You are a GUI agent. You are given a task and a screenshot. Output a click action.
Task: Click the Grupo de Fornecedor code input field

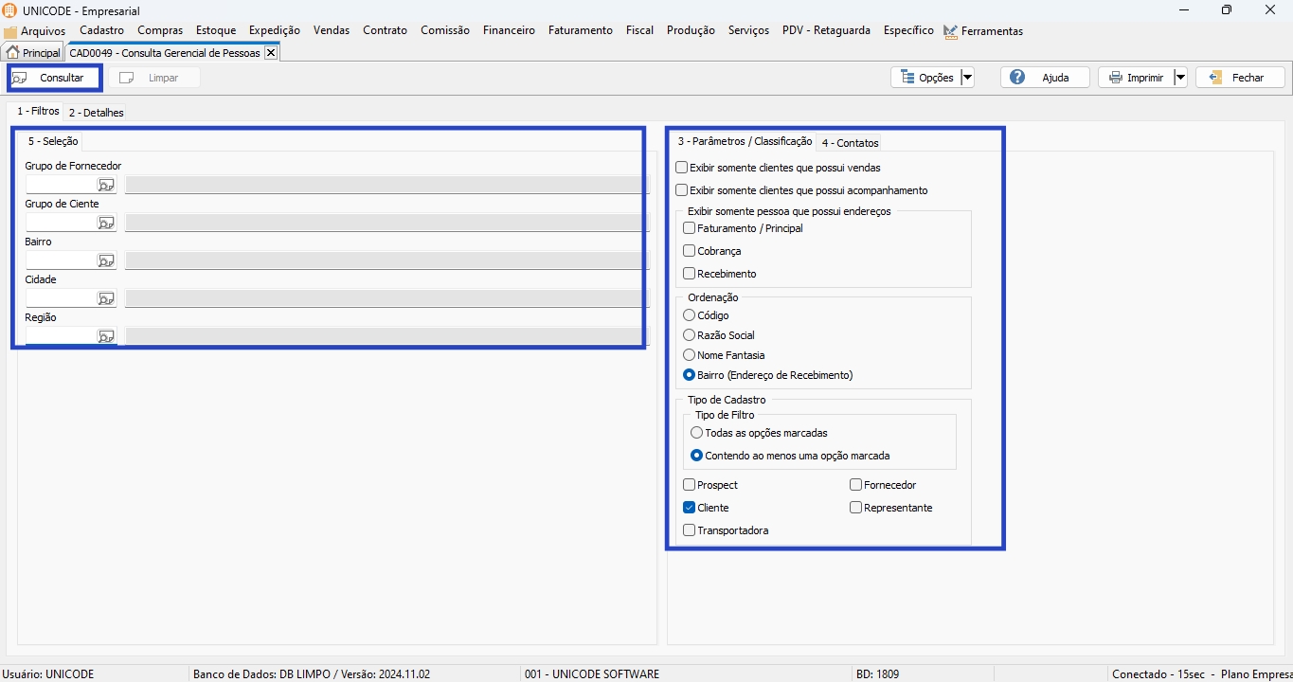pyautogui.click(x=61, y=185)
